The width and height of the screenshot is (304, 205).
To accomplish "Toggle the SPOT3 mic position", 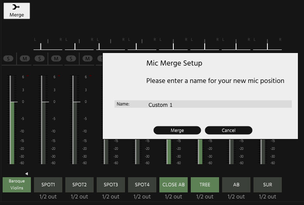I will (111, 185).
